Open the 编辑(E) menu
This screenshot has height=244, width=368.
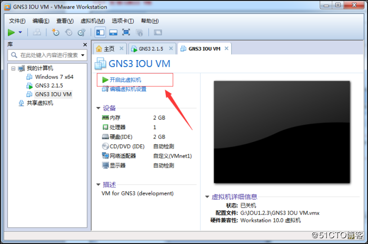(41, 21)
